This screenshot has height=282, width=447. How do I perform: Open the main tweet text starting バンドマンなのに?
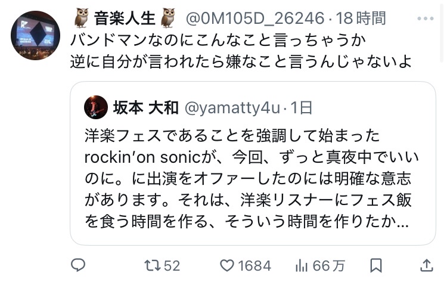click(241, 51)
